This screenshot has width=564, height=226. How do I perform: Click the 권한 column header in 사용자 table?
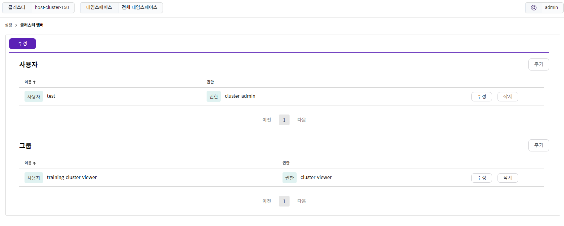pyautogui.click(x=210, y=82)
